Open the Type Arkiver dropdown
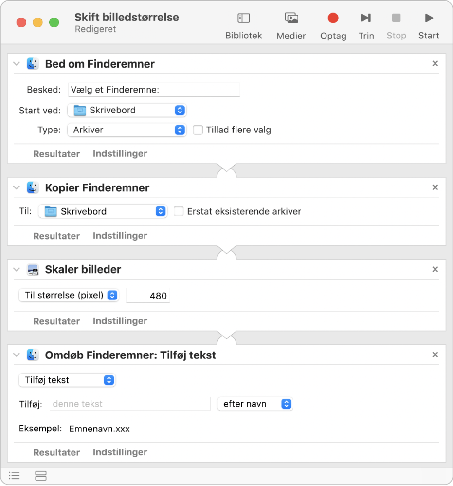453x486 pixels. (x=127, y=130)
